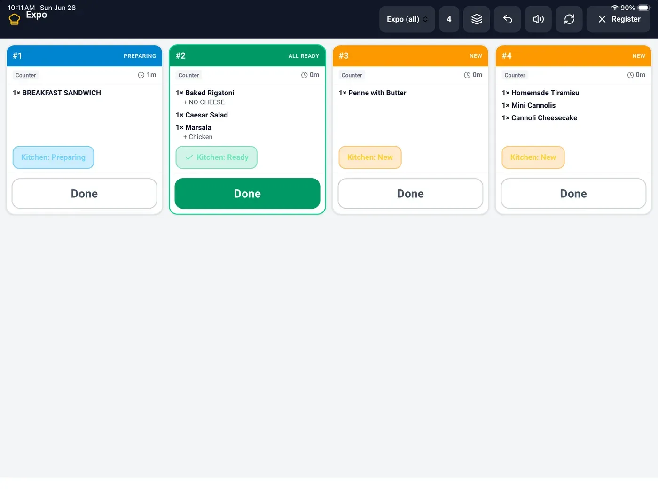The width and height of the screenshot is (658, 493).
Task: Click the 0m timer on order #4
Action: (x=636, y=75)
